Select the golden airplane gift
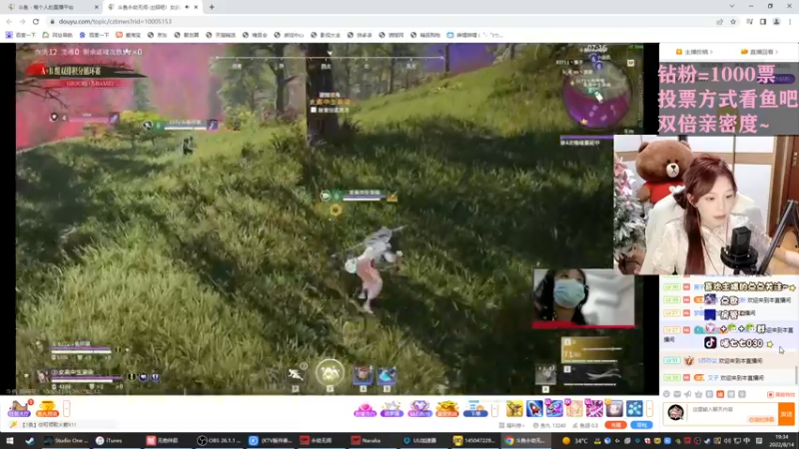 click(514, 408)
